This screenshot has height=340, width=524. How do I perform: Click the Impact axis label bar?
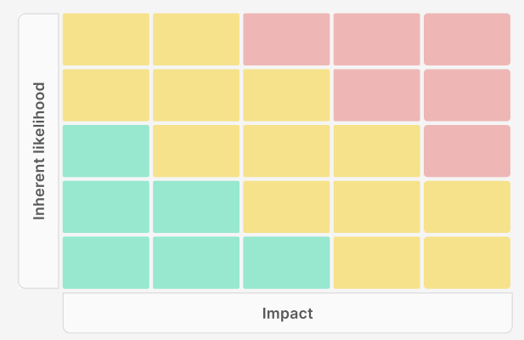287,313
